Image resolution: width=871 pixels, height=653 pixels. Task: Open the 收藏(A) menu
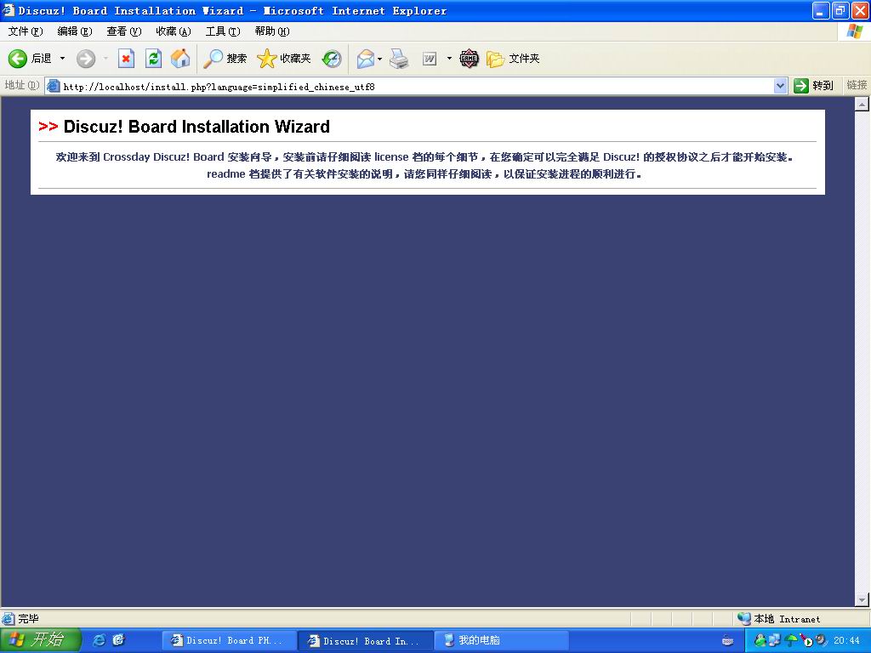tap(174, 31)
